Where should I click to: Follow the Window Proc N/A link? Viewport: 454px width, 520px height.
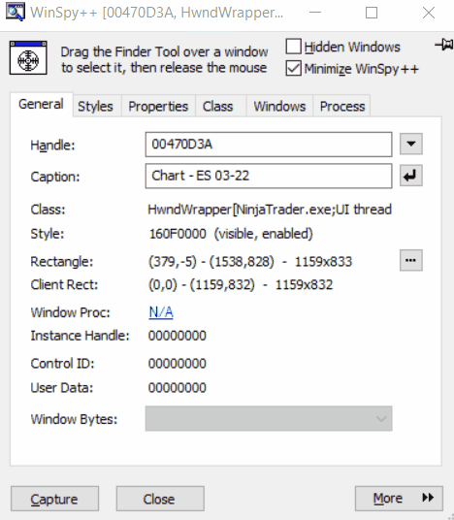[161, 312]
